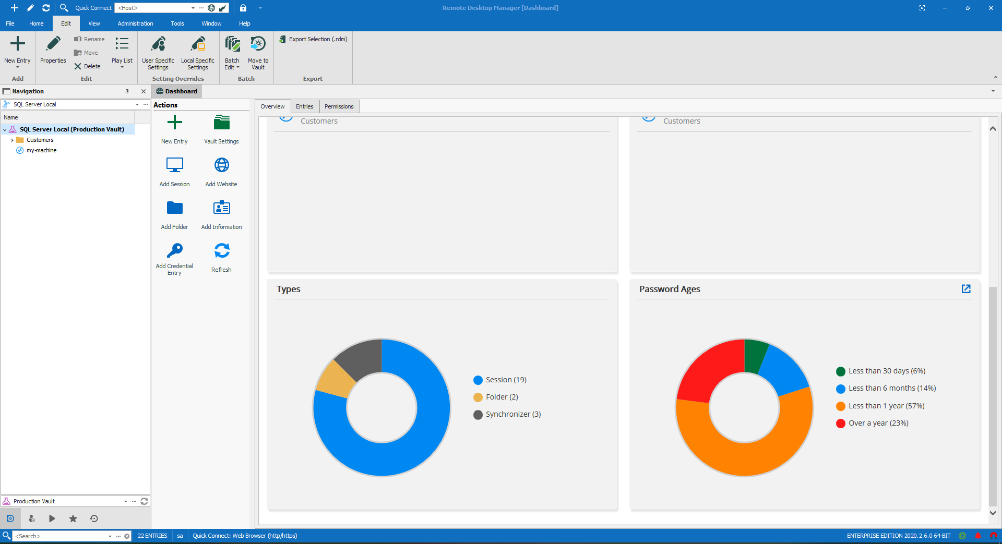Toggle the favorites star view in navigation
Viewport: 1002px width, 544px height.
click(73, 518)
